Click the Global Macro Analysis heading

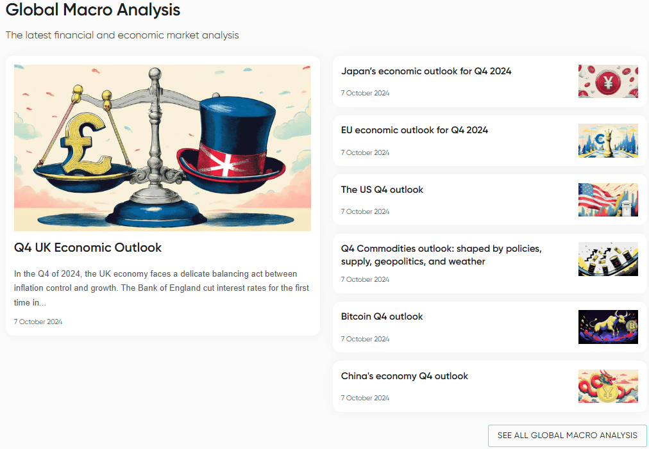[93, 10]
